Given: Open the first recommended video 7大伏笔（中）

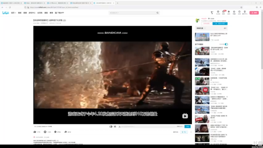Looking at the screenshot, I should coord(202,51).
